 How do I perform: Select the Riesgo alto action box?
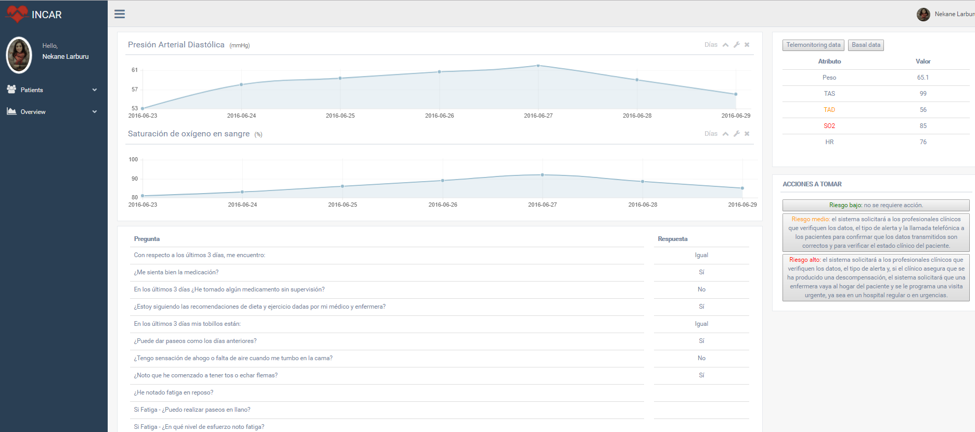point(876,277)
